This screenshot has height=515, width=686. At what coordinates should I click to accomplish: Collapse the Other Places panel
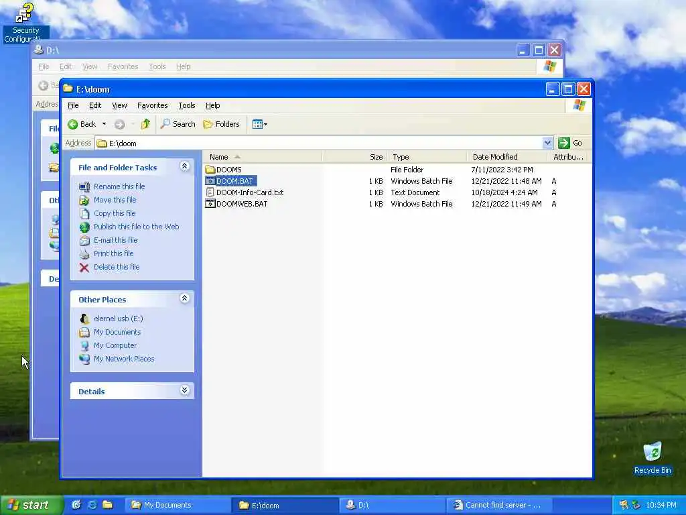(x=185, y=298)
